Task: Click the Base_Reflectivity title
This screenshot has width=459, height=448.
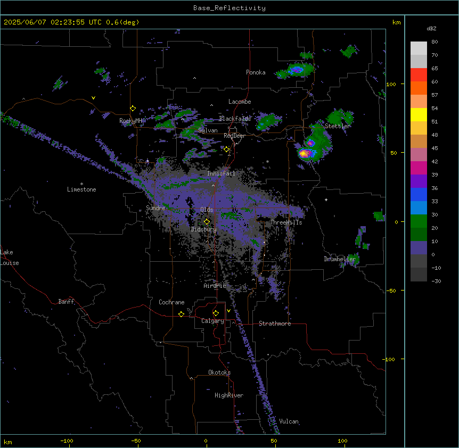Action: pos(229,8)
